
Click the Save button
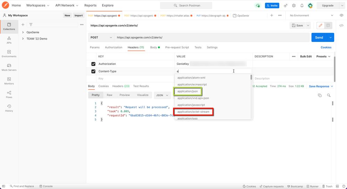(297, 25)
